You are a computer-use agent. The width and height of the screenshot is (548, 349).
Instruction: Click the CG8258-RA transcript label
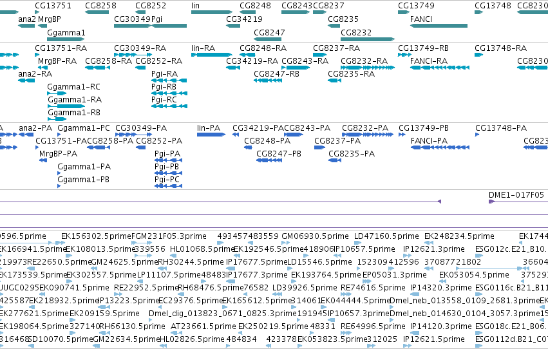point(109,61)
